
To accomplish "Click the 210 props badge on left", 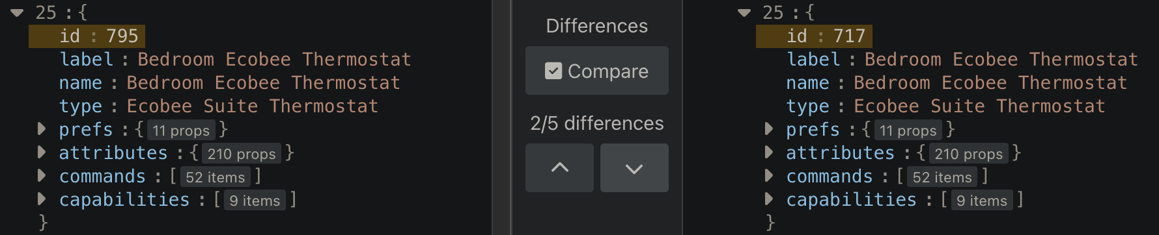I will coord(242,153).
